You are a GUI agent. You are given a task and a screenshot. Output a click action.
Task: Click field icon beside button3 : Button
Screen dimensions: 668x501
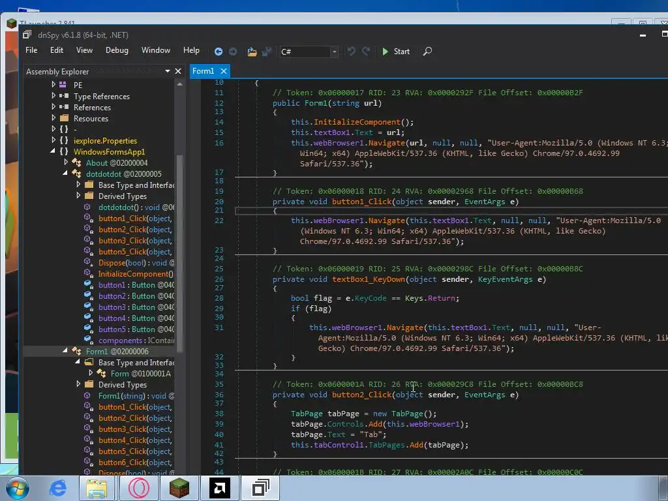tap(88, 307)
